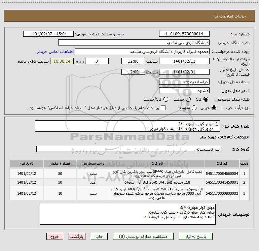The width and height of the screenshot is (259, 251).
Task: Click item code 5451170341450001
Action: [x=222, y=182]
